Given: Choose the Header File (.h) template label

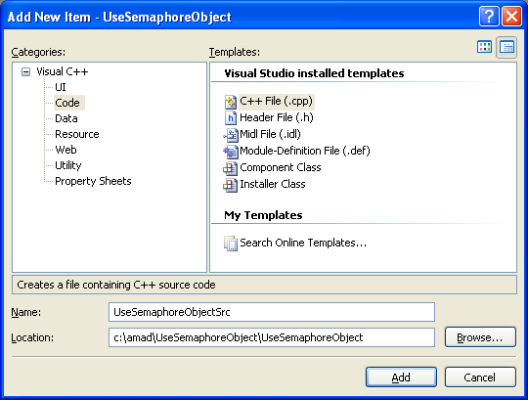Looking at the screenshot, I should (277, 117).
